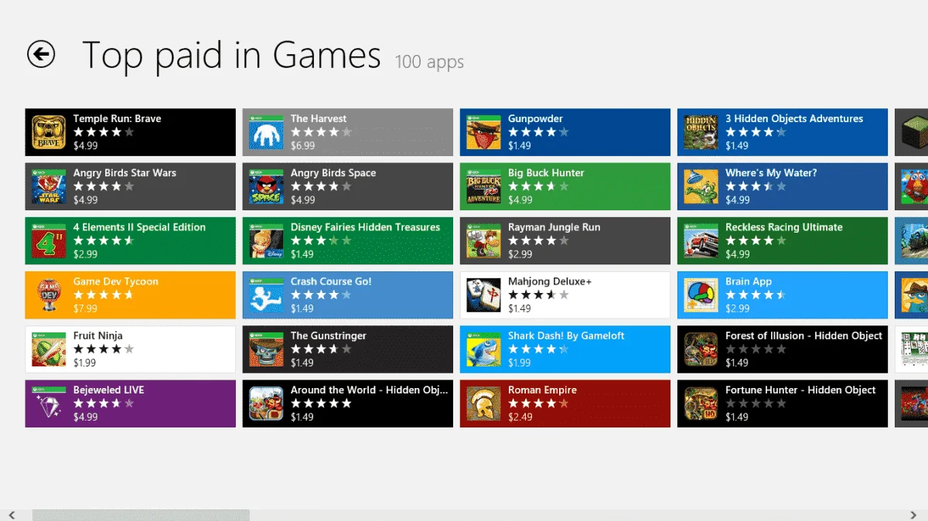This screenshot has height=521, width=928.
Task: Open the Fruit Ninja app icon
Action: (49, 349)
